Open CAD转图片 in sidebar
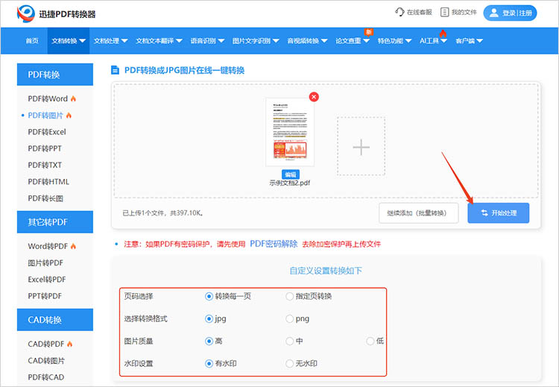This screenshot has height=387, width=559. pyautogui.click(x=46, y=361)
